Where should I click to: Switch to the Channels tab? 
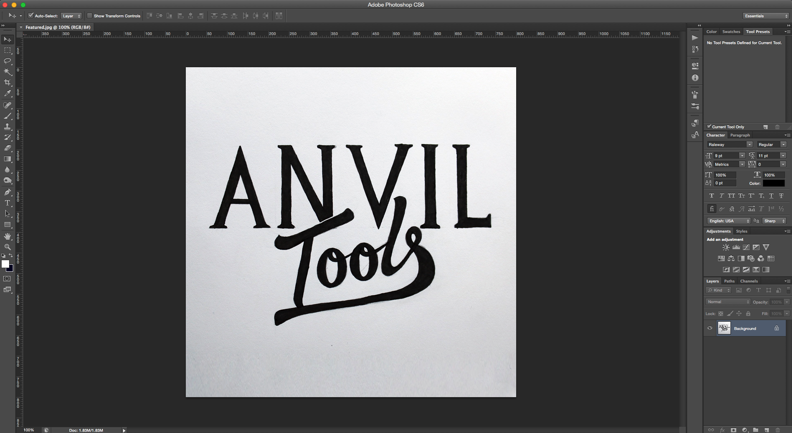click(749, 281)
